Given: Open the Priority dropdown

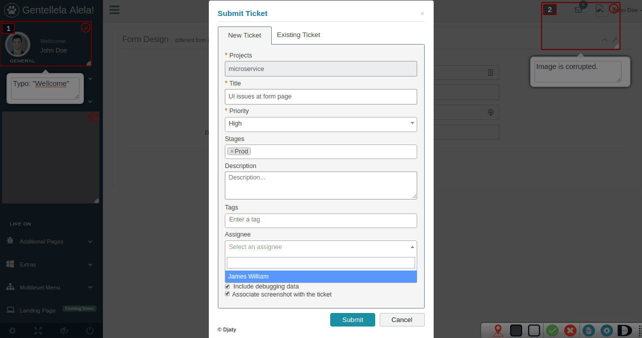Looking at the screenshot, I should [x=321, y=124].
